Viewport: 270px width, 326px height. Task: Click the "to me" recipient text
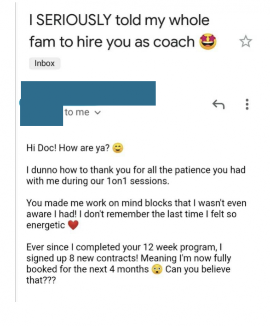point(77,112)
